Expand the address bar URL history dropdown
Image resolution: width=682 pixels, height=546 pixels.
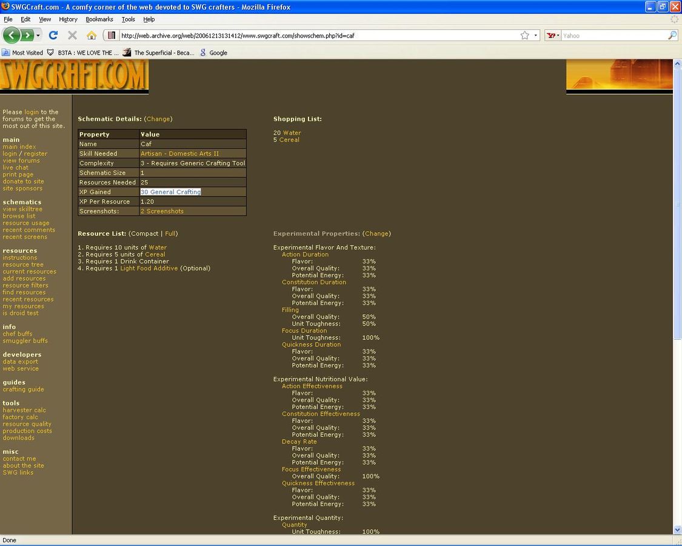535,35
